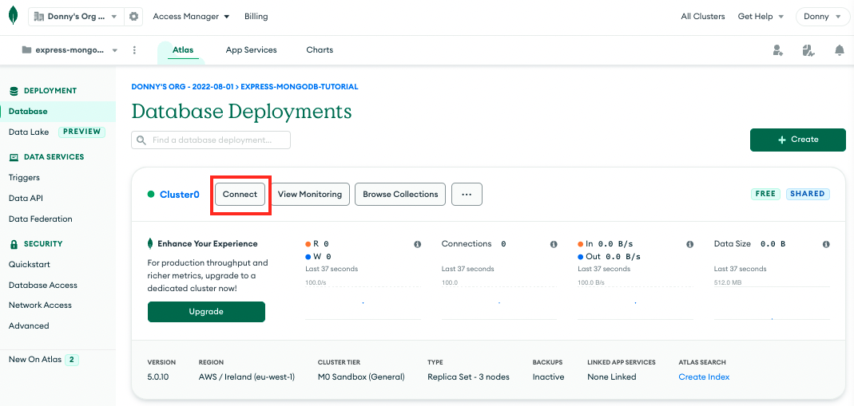
Task: Click the organization building icon
Action: coord(38,16)
